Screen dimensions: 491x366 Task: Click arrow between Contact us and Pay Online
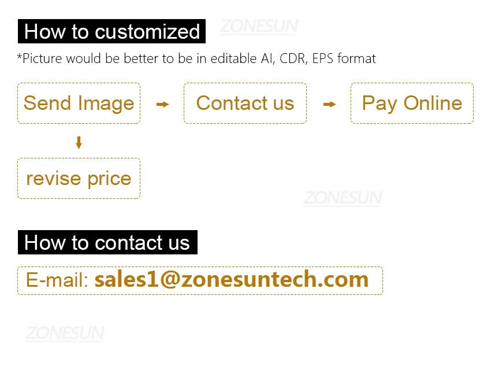tap(329, 104)
